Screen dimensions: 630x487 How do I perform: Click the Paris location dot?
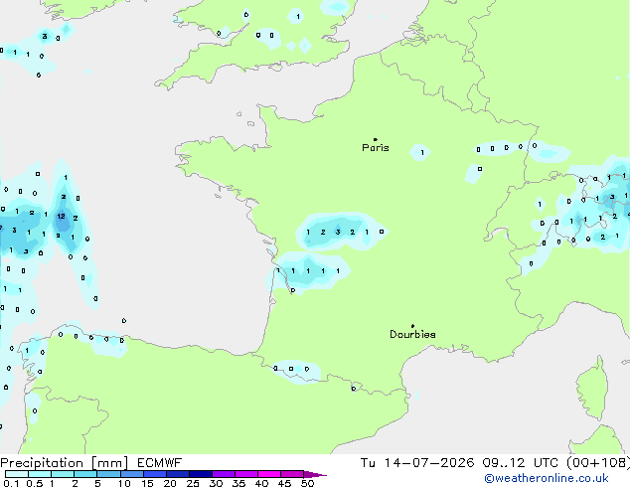click(376, 139)
